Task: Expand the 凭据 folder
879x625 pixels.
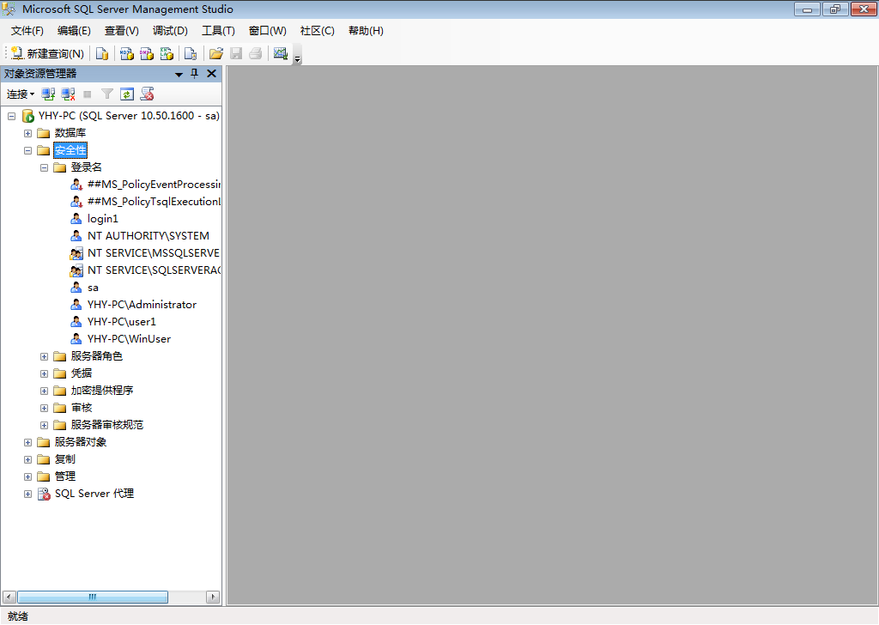Action: pyautogui.click(x=44, y=373)
